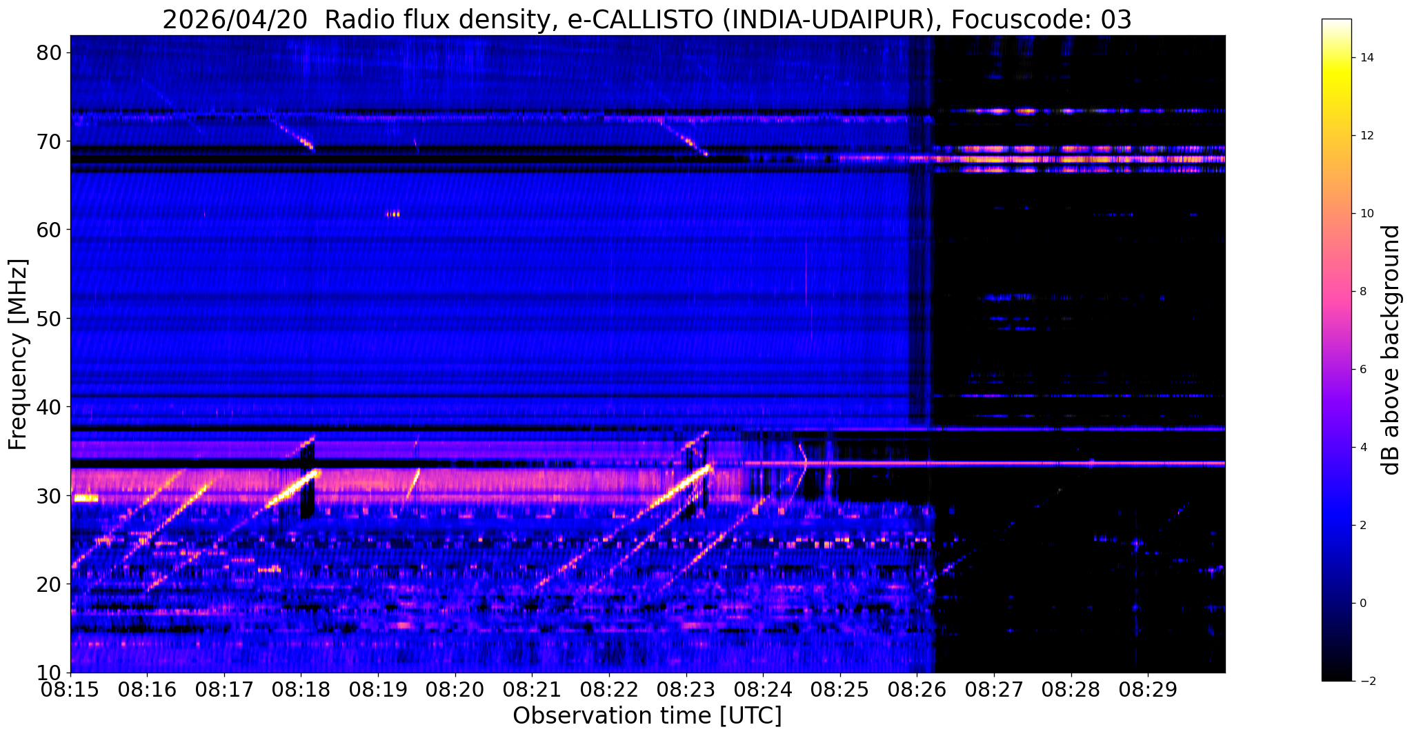The height and width of the screenshot is (736, 1412).
Task: Click the 08:22 time tick label
Action: click(609, 690)
